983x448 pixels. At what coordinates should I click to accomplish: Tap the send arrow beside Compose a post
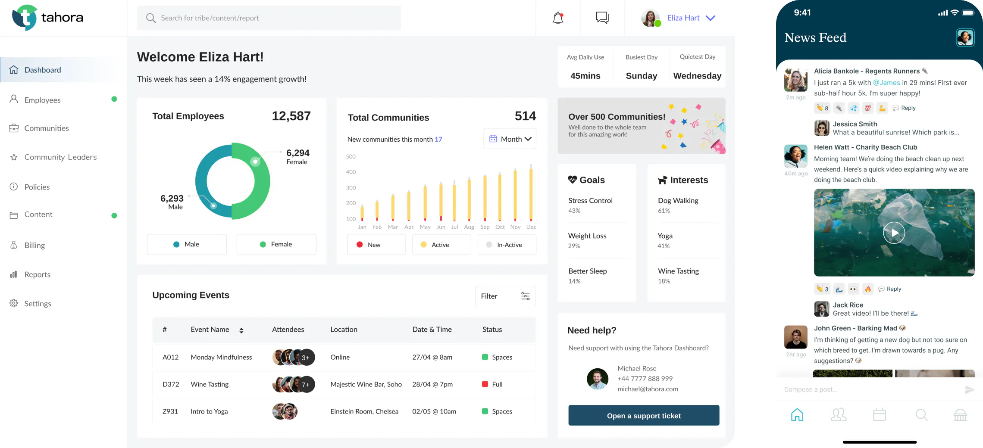969,390
